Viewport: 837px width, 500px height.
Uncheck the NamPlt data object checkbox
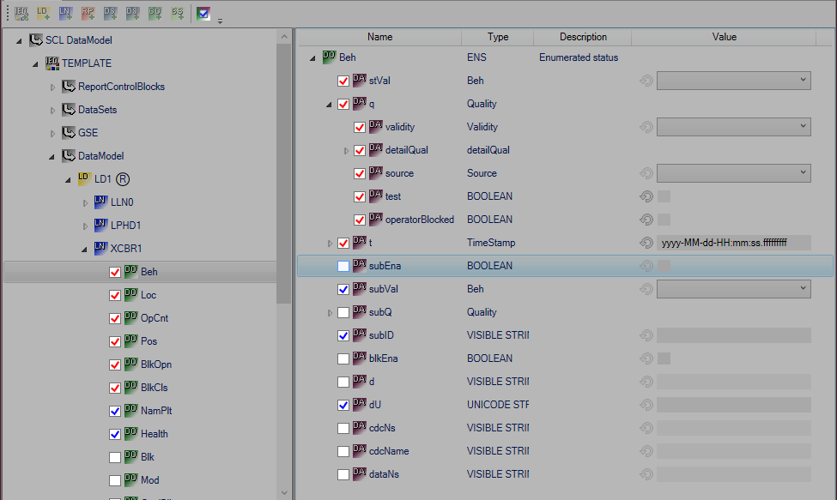115,411
